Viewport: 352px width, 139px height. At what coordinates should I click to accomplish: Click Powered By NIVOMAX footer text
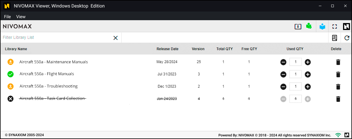click(x=275, y=135)
